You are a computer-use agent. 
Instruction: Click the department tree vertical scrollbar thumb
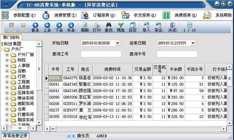point(39,68)
